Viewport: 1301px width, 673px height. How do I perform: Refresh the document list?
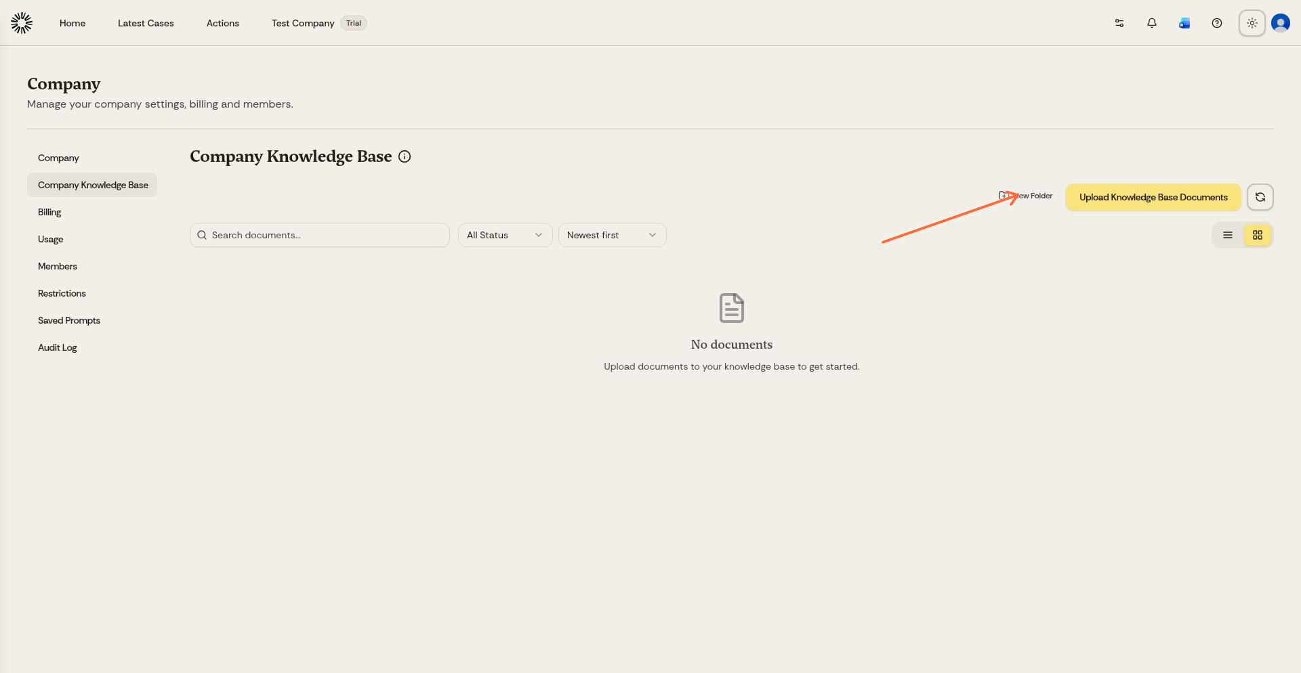1260,197
